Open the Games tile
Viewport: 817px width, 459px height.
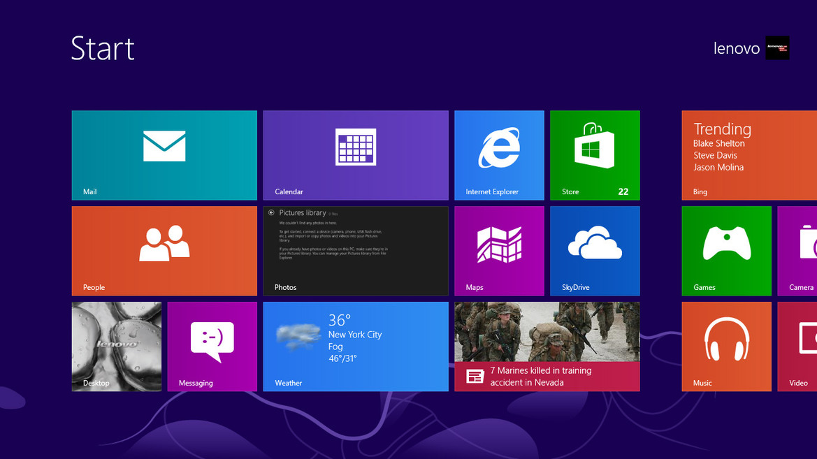coord(726,251)
